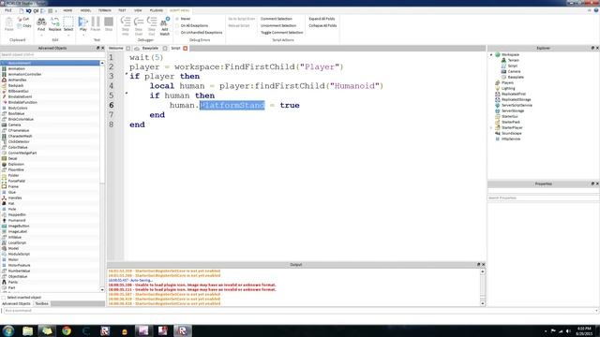600x337 pixels.
Task: Open the Play dropdown arrow
Action: point(83,36)
